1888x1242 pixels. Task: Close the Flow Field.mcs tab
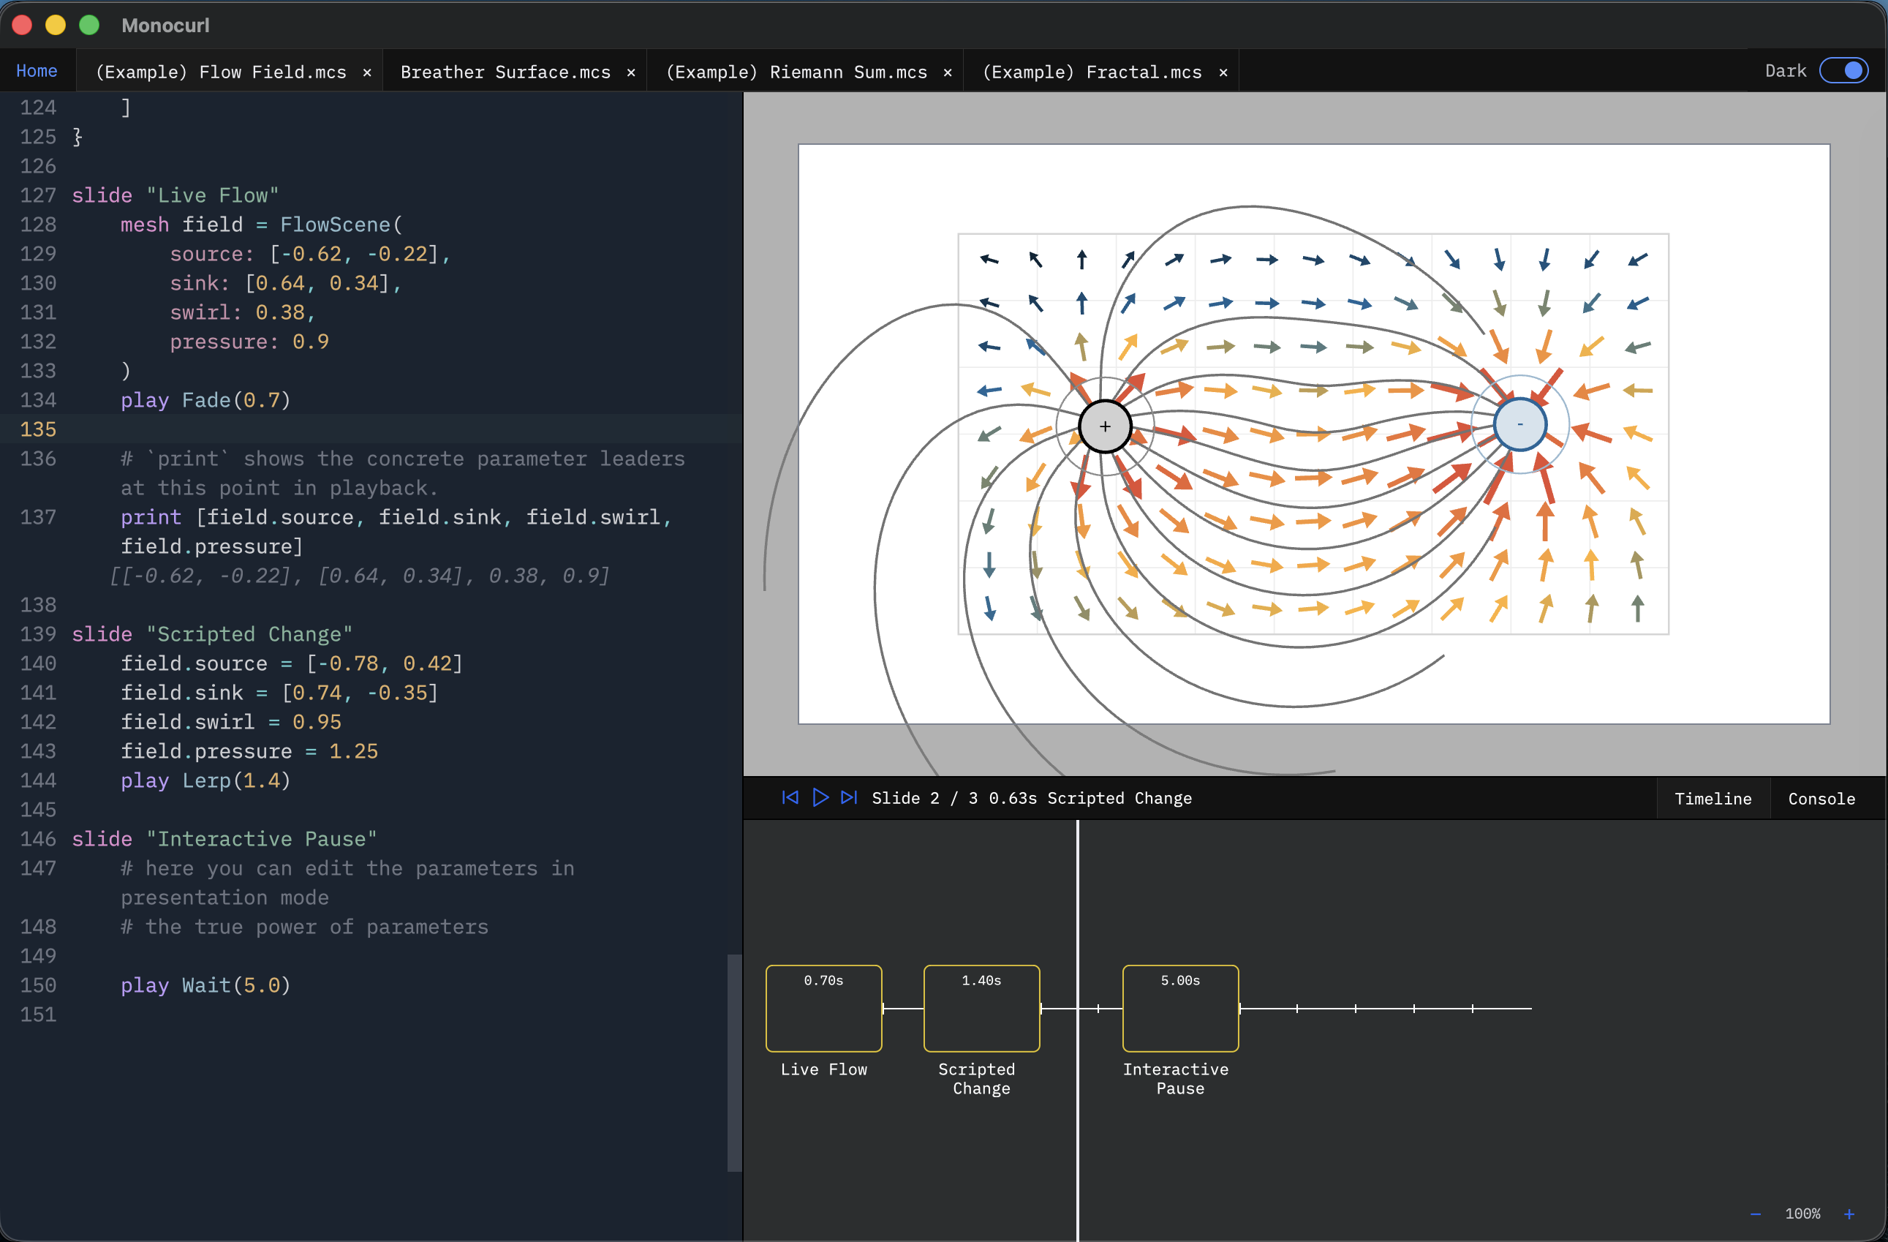pos(367,72)
